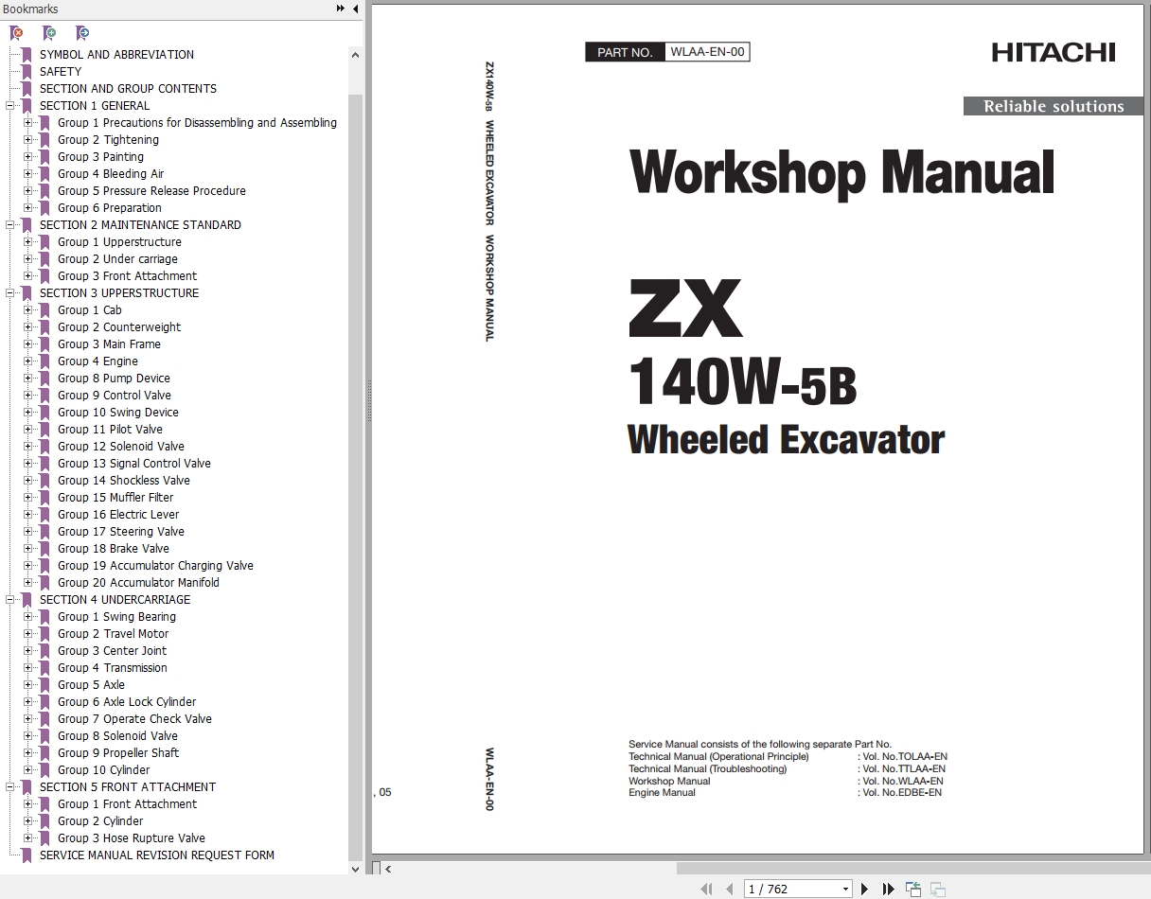The height and width of the screenshot is (899, 1151).
Task: Expand Group 1 Swing Bearing bookmark
Action: (x=27, y=617)
